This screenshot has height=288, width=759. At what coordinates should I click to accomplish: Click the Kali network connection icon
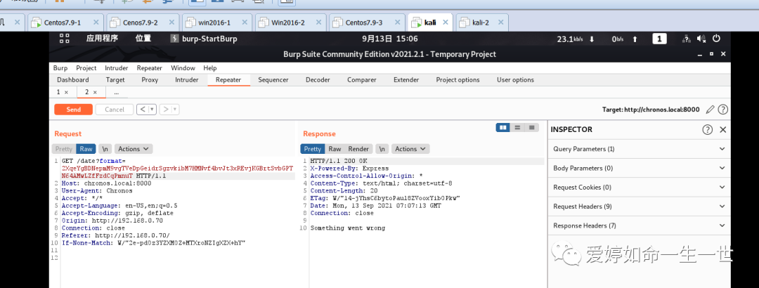click(x=686, y=39)
